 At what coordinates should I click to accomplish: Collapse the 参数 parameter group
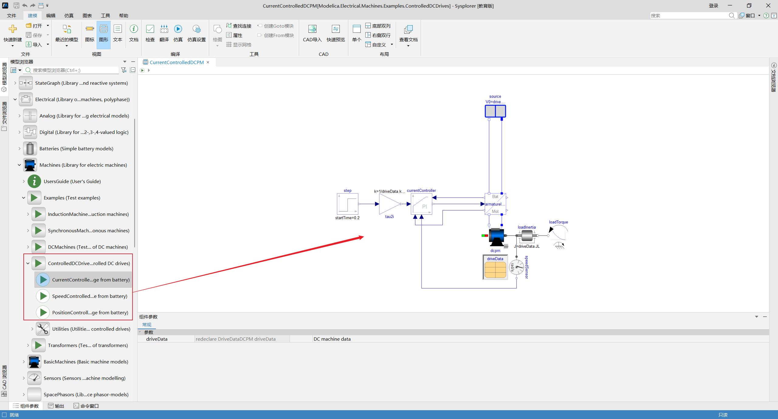pos(140,332)
